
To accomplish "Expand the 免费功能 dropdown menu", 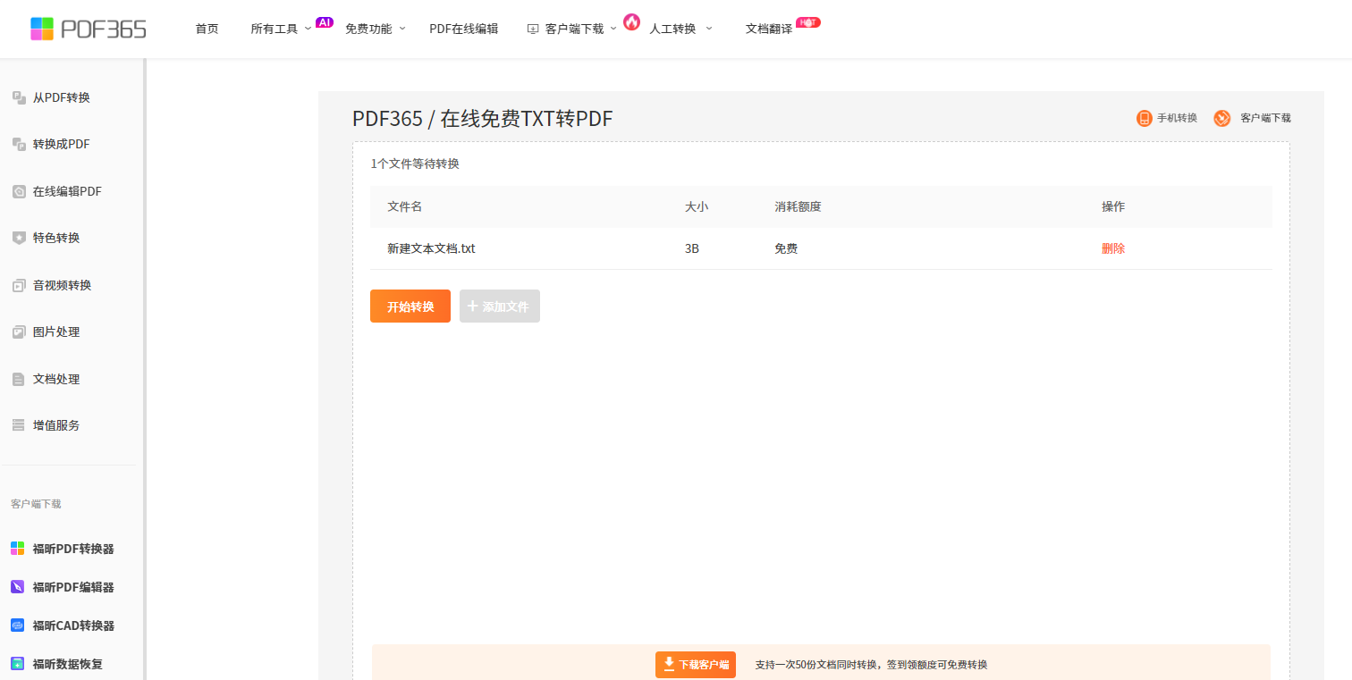I will click(x=375, y=29).
